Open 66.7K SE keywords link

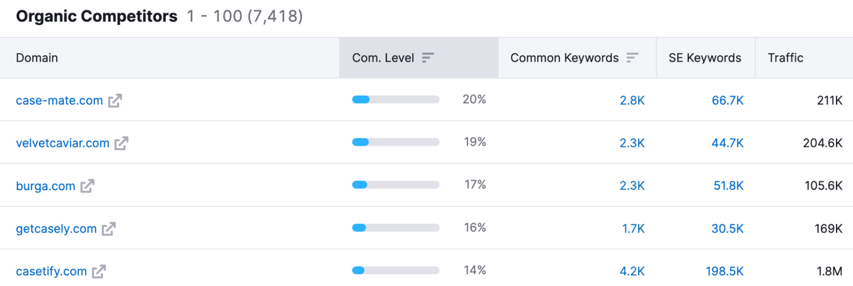[x=727, y=101]
